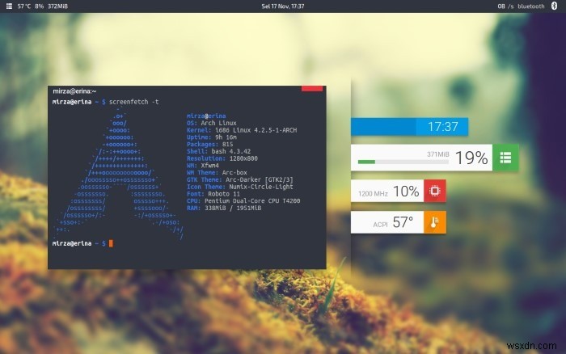Click '372MiB' memory reading in the top panel
The height and width of the screenshot is (354, 566).
click(57, 6)
